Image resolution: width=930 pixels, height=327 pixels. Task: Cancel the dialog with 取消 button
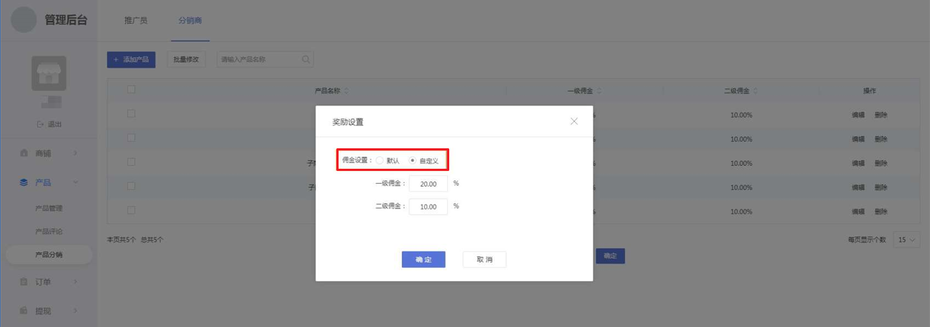[x=484, y=259]
